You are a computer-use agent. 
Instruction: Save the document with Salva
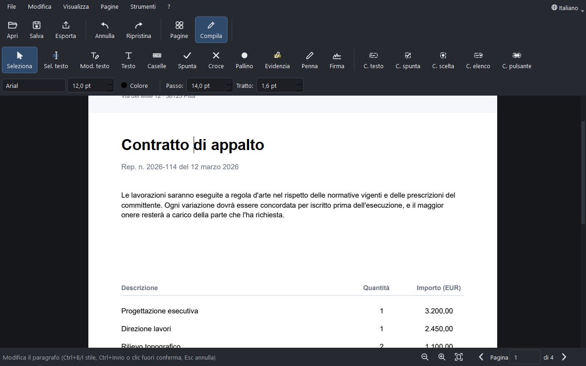pyautogui.click(x=37, y=30)
